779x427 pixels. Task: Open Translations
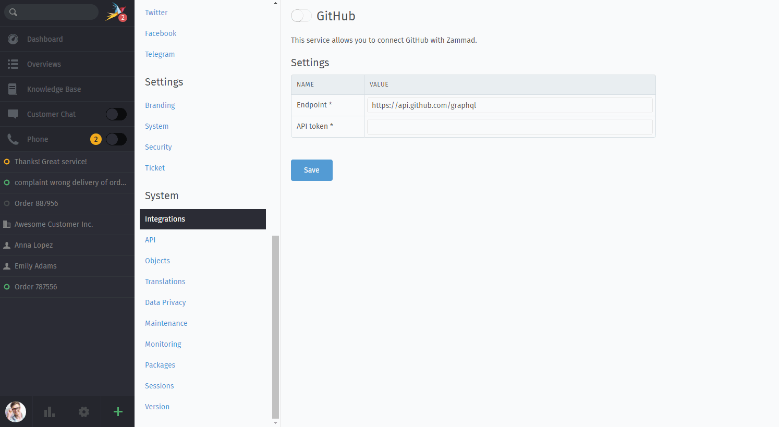coord(165,282)
